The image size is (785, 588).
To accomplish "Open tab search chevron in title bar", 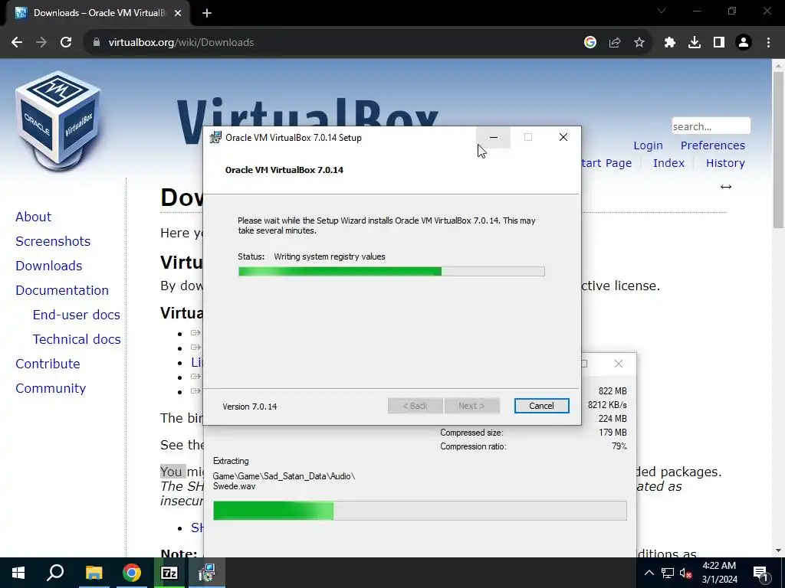I will [x=662, y=11].
